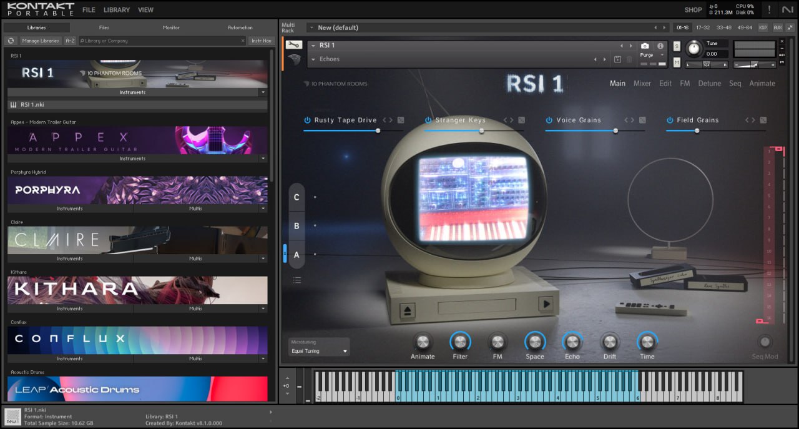Toggle the Solo S button

[677, 46]
